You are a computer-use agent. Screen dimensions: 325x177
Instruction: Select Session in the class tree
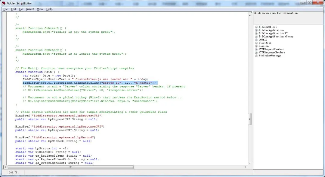263,46
